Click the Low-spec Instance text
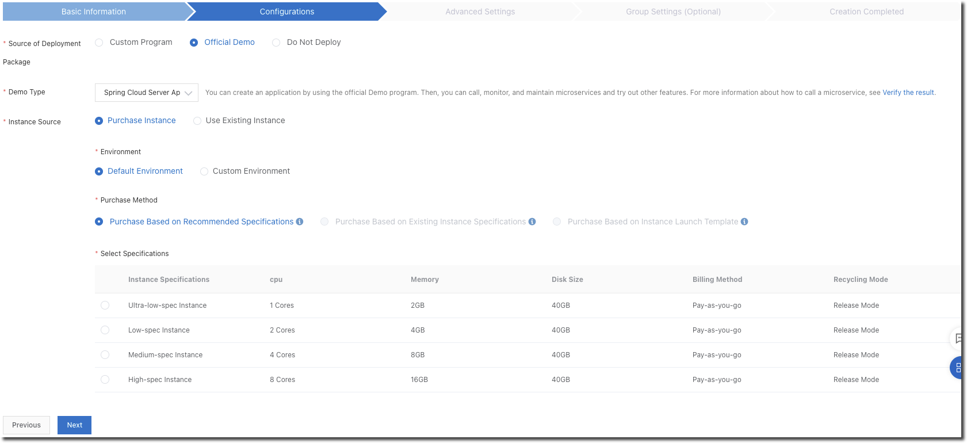The image size is (967, 443). pyautogui.click(x=159, y=330)
